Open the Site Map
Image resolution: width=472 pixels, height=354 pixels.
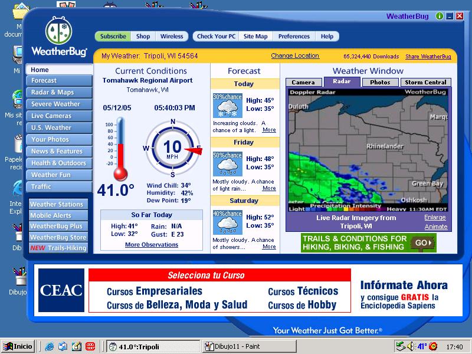click(x=255, y=37)
